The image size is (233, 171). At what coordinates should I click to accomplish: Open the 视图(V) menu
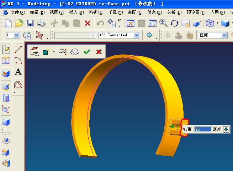(x=57, y=12)
